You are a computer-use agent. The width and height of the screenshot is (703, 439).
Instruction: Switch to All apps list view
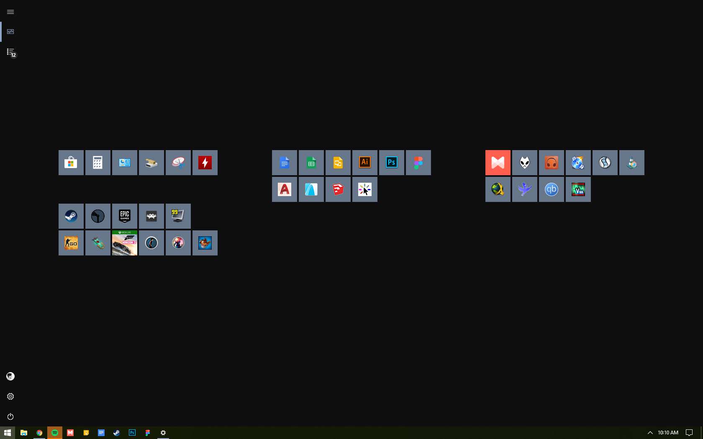(x=10, y=52)
